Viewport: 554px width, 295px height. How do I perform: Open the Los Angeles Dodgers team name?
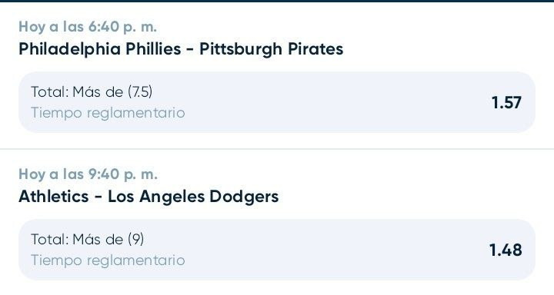pos(193,196)
